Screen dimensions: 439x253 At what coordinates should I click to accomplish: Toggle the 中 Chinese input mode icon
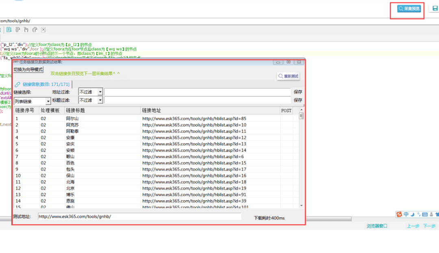(406, 214)
